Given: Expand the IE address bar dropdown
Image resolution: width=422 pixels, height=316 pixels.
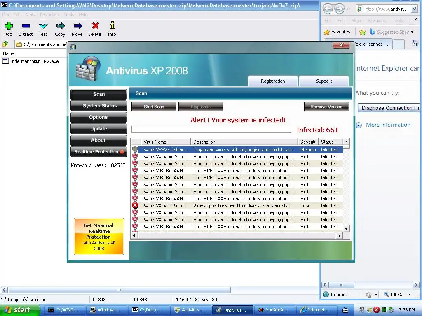Looking at the screenshot, I should point(415,9).
